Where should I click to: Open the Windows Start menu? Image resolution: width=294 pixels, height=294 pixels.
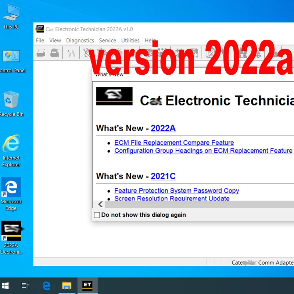[x=5, y=286]
